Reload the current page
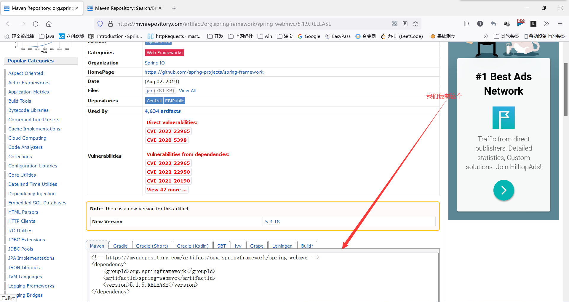 tap(36, 24)
